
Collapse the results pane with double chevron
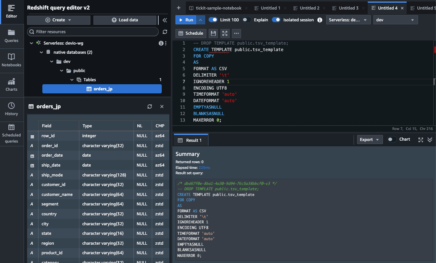point(430,140)
